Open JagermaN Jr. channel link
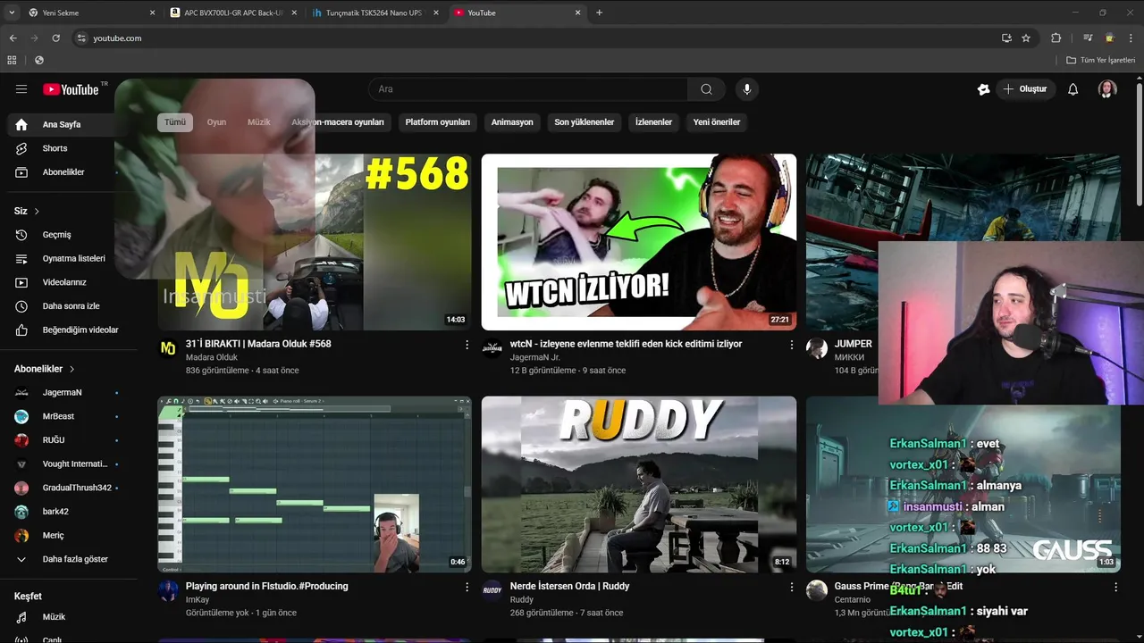 point(534,357)
